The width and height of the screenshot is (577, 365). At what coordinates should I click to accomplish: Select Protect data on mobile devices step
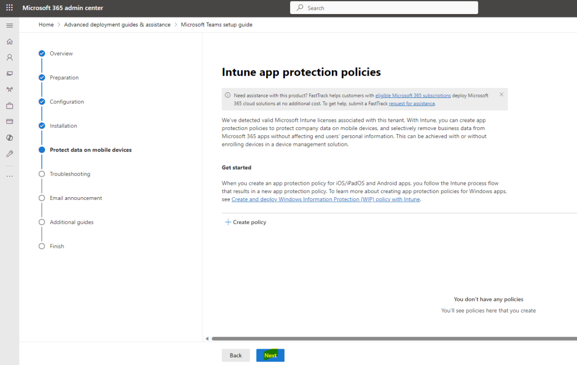[91, 150]
